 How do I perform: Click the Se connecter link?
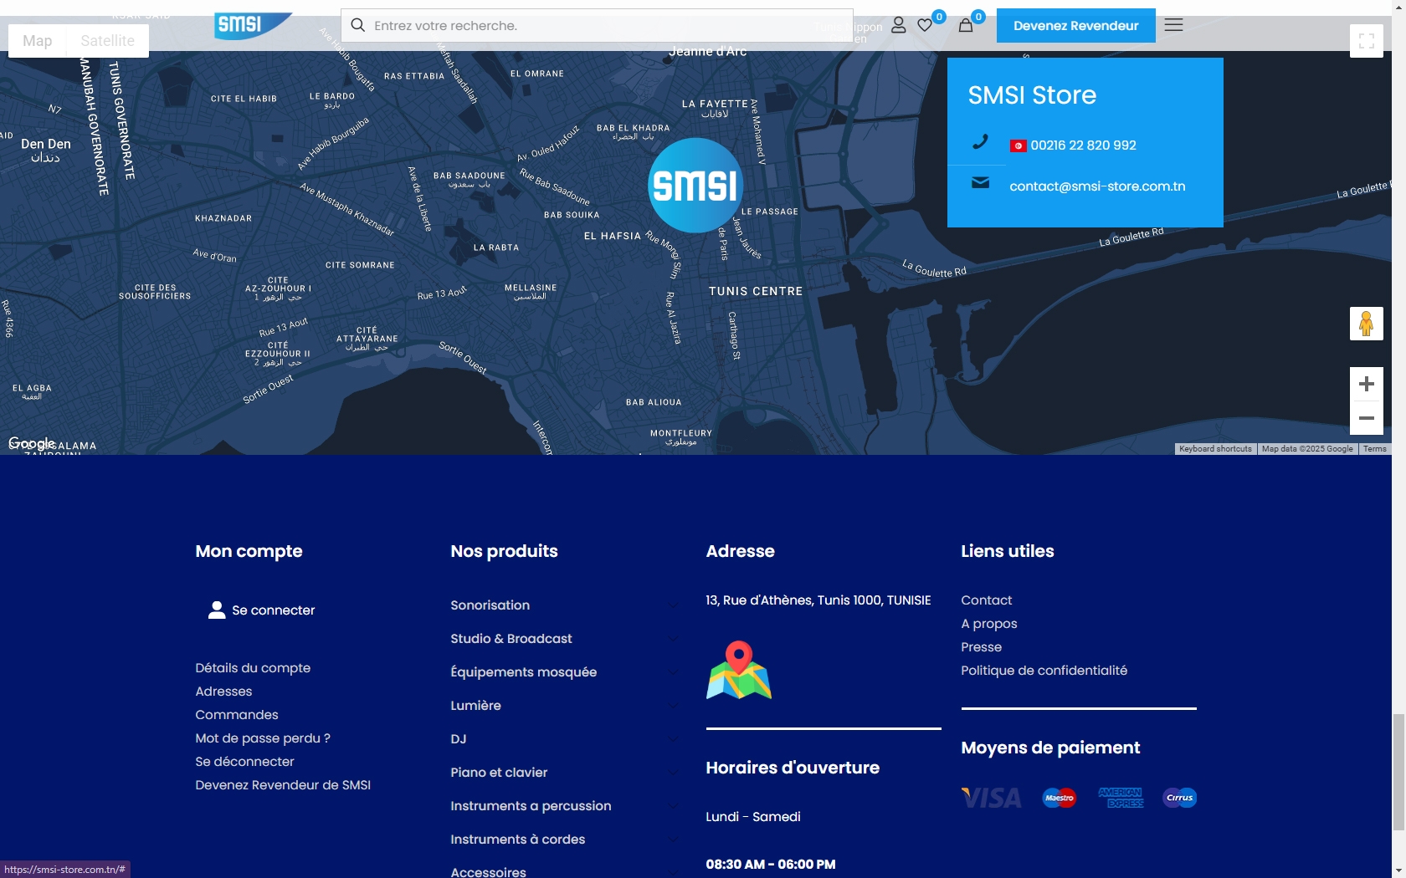[273, 610]
